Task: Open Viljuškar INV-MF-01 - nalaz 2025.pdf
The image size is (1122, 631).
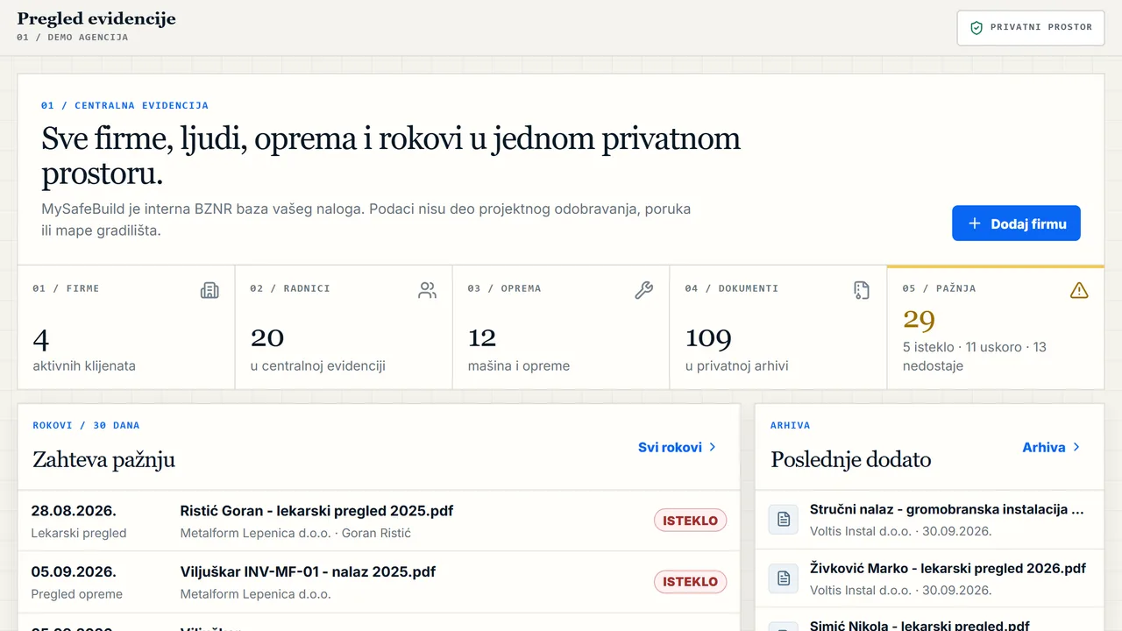Action: 308,571
